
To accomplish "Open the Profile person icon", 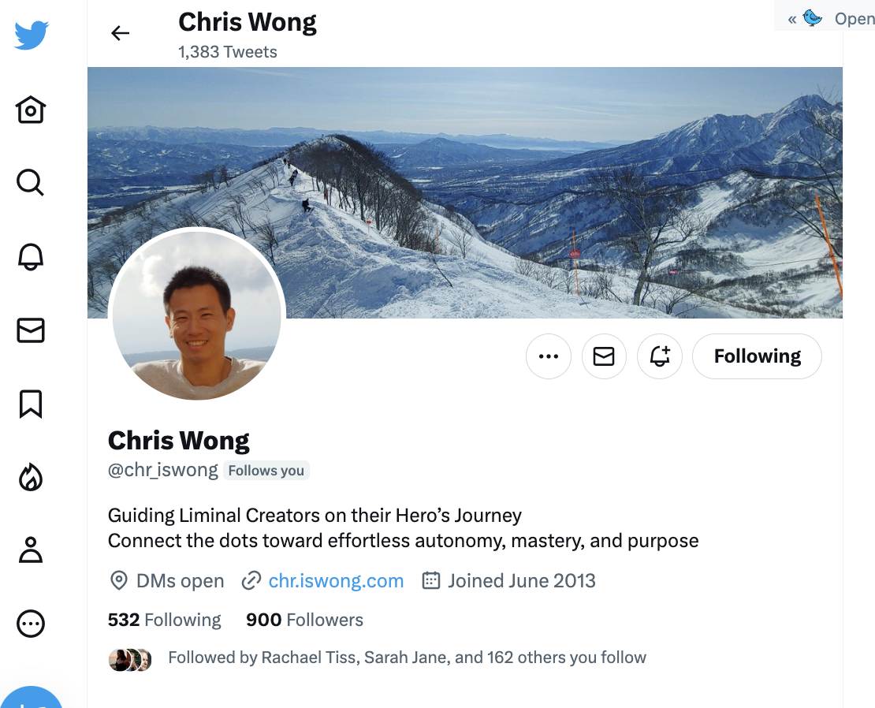I will pyautogui.click(x=31, y=550).
